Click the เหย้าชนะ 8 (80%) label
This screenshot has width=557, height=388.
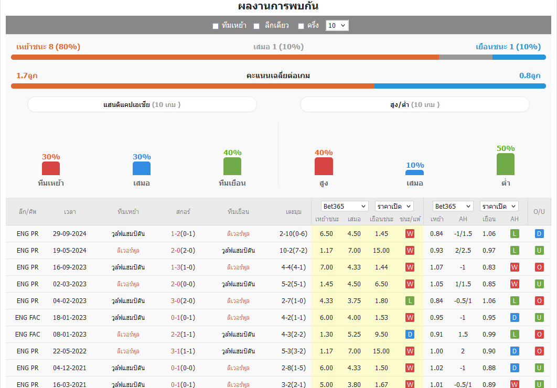pos(48,47)
